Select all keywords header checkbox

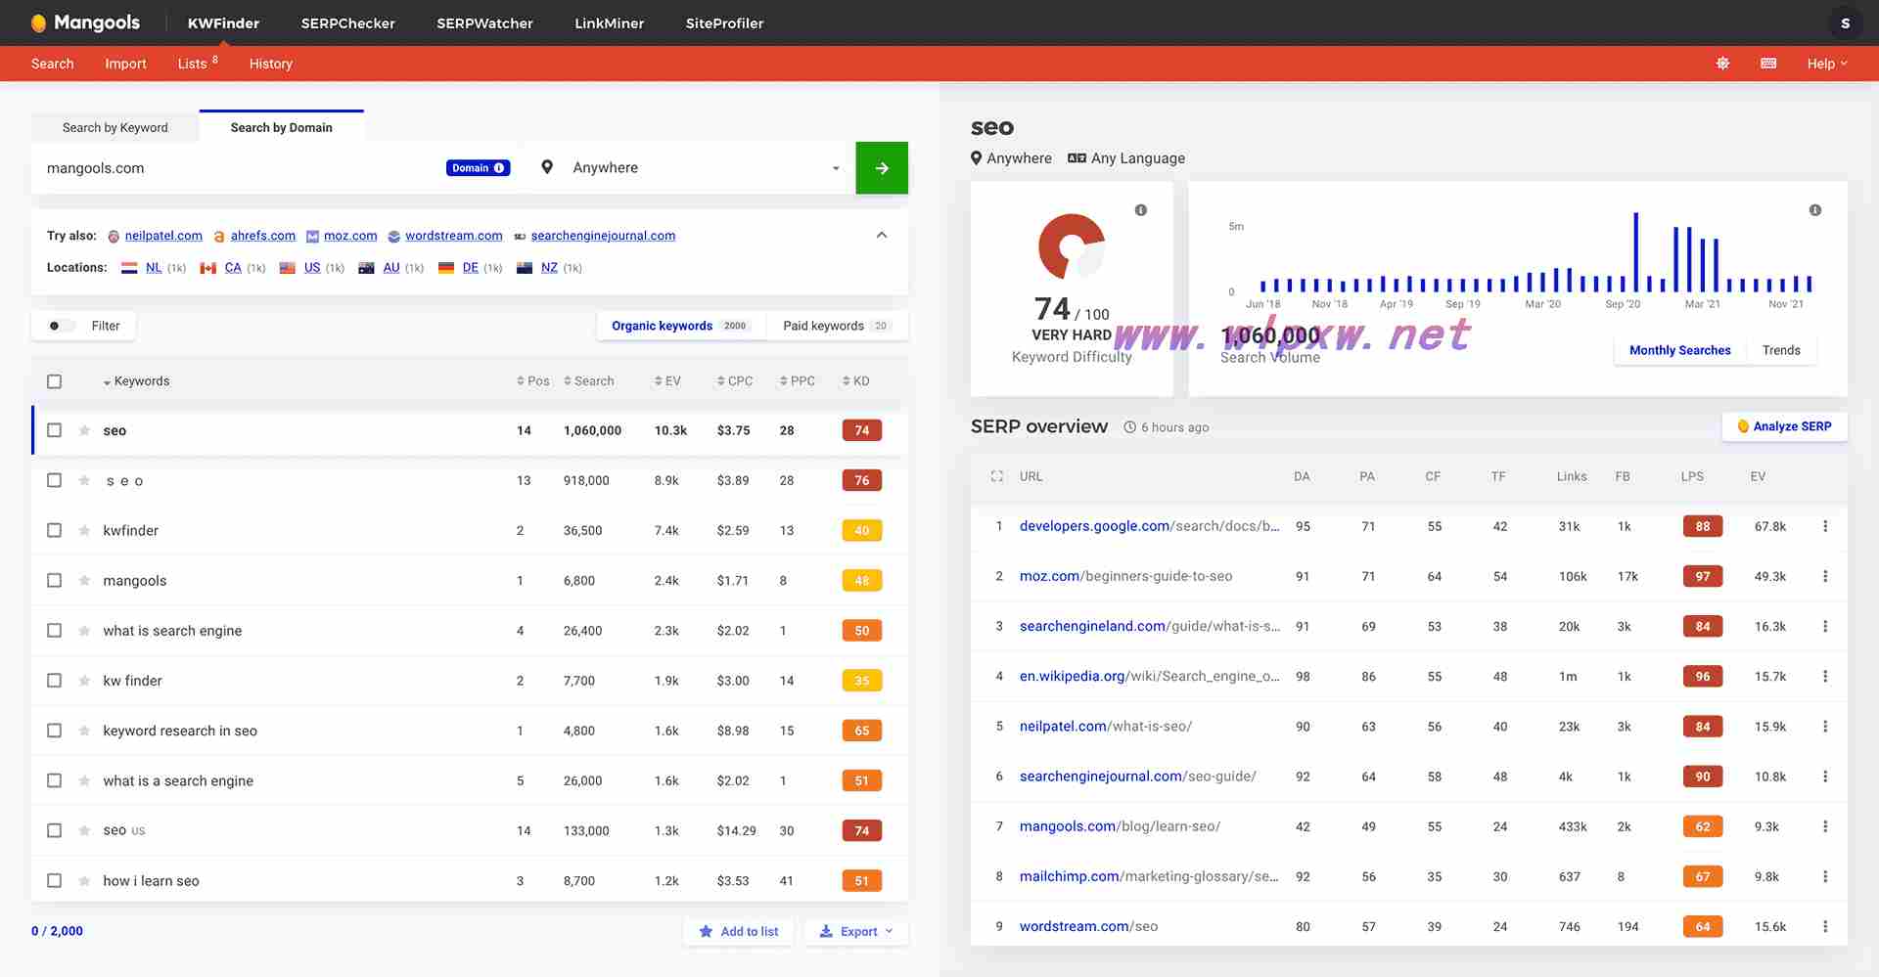tap(55, 381)
